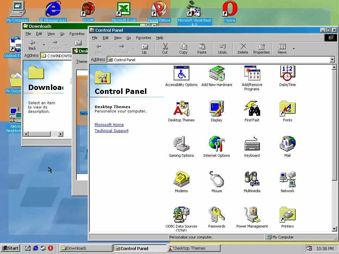Open the Date/Time applet
The height and width of the screenshot is (254, 339).
287,76
